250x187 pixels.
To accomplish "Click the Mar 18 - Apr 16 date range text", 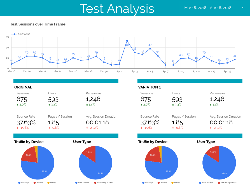I will click(x=208, y=8).
